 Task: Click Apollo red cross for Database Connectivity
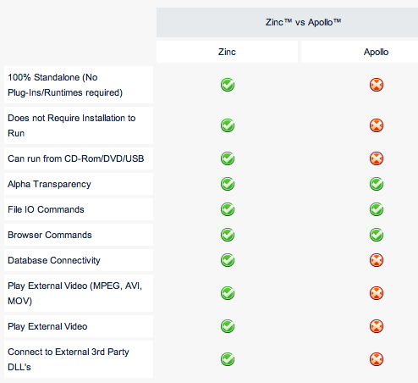click(377, 260)
